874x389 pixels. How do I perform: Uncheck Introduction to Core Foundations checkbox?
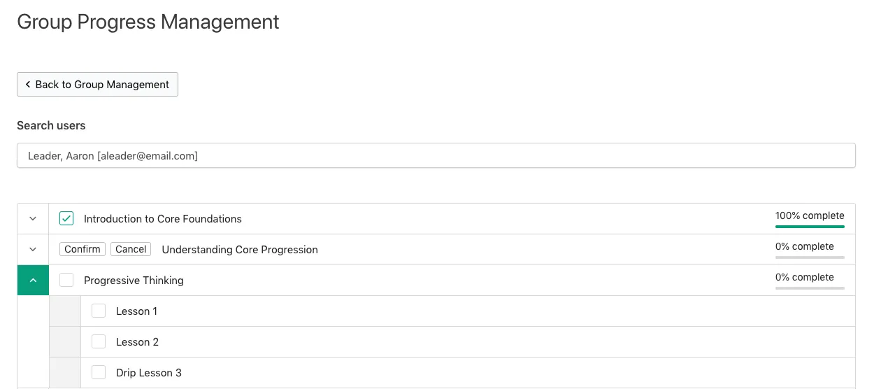click(x=66, y=219)
